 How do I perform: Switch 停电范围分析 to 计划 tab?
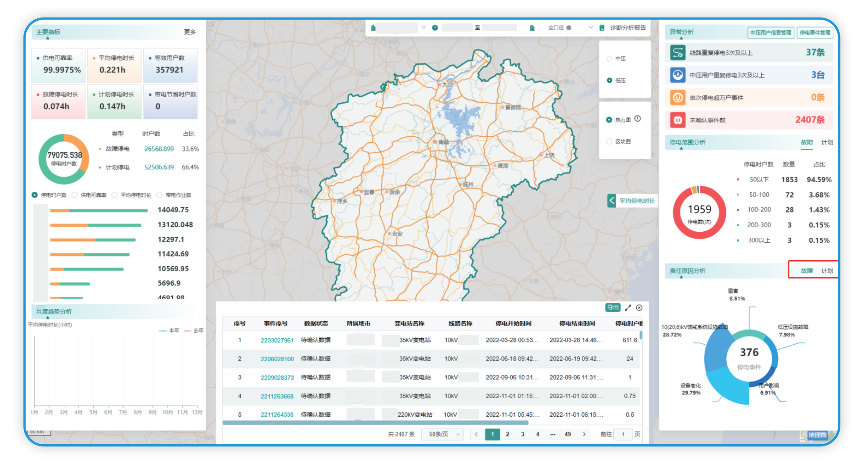827,142
